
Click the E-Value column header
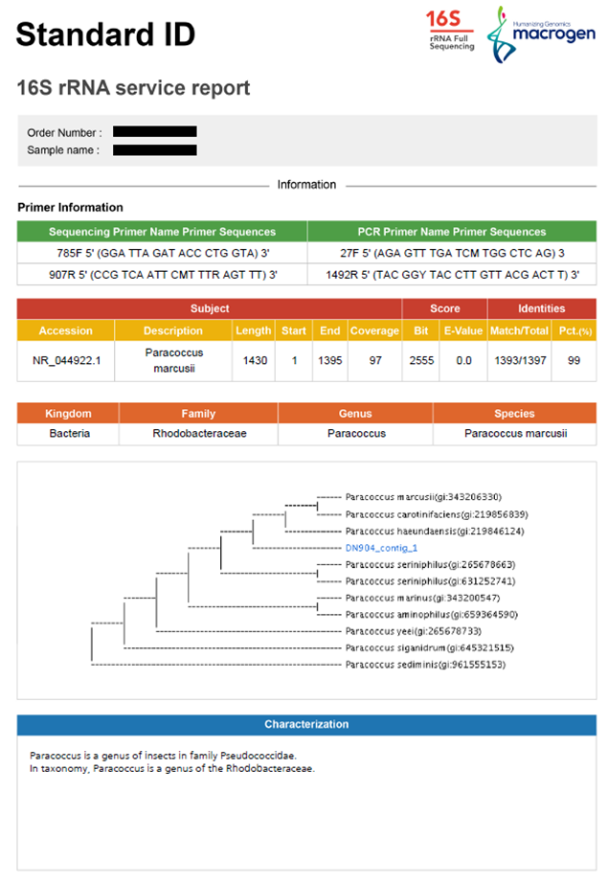(464, 330)
